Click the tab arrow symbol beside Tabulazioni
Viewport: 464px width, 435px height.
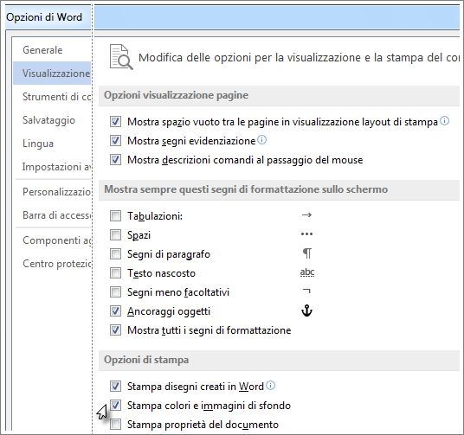pyautogui.click(x=306, y=215)
